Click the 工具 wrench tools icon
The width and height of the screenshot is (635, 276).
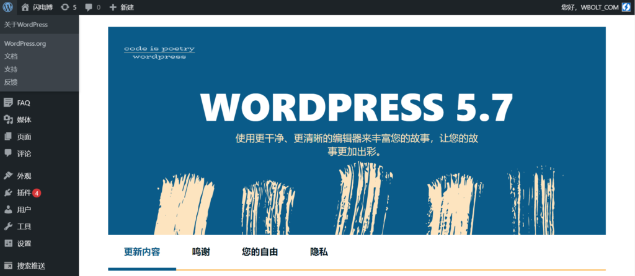(8, 226)
